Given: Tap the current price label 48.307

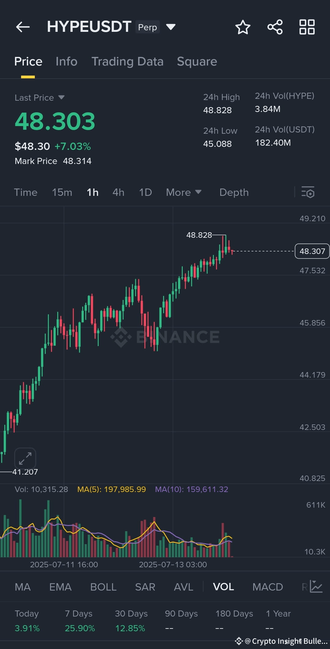Looking at the screenshot, I should (312, 251).
